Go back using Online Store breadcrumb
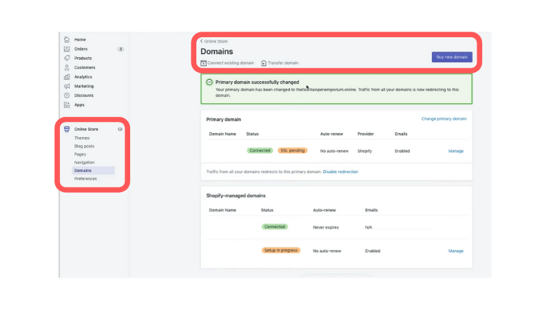The height and width of the screenshot is (310, 551). (214, 41)
